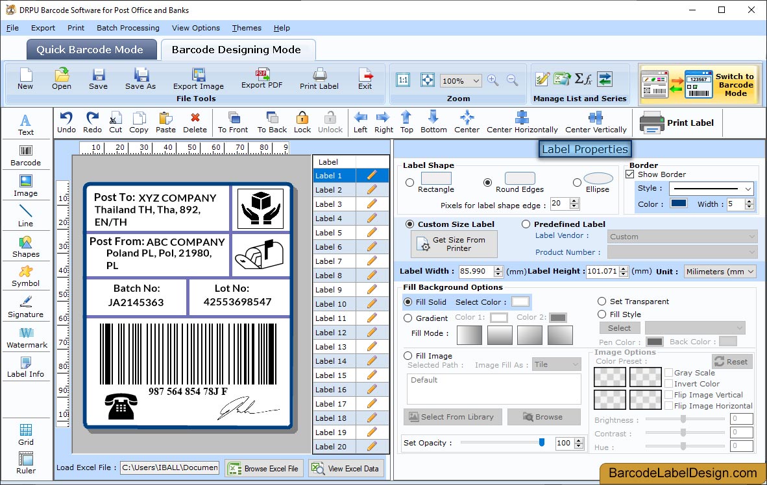767x485 pixels.
Task: Click Browse Excel File button
Action: click(264, 468)
